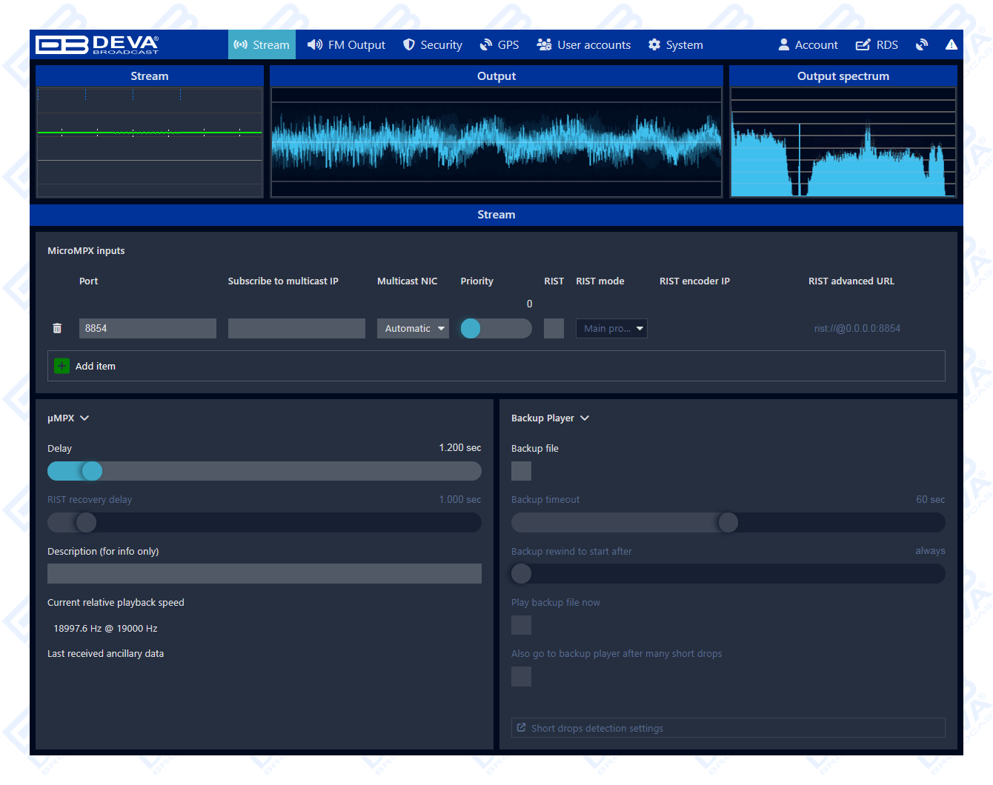Collapse the µMPX section chevron
Screen dimensions: 993x785
(84, 418)
